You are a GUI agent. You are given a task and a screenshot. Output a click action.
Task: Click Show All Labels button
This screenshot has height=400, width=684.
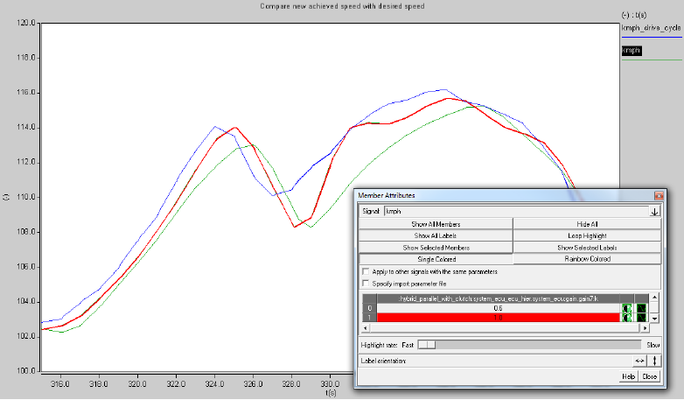pyautogui.click(x=436, y=235)
